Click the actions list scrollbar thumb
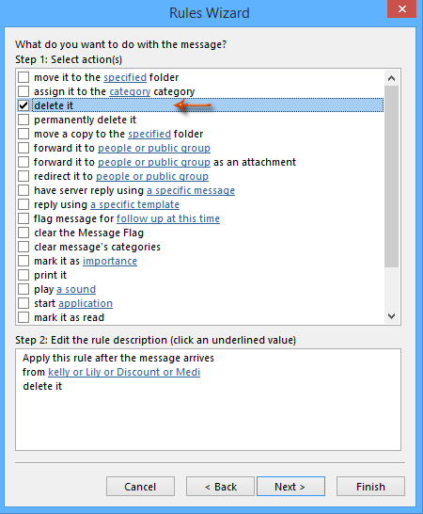 pyautogui.click(x=391, y=176)
